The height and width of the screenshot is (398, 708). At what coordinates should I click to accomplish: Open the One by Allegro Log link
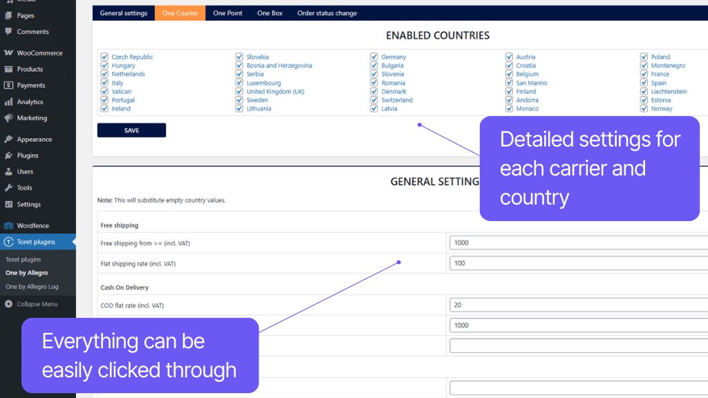point(32,287)
